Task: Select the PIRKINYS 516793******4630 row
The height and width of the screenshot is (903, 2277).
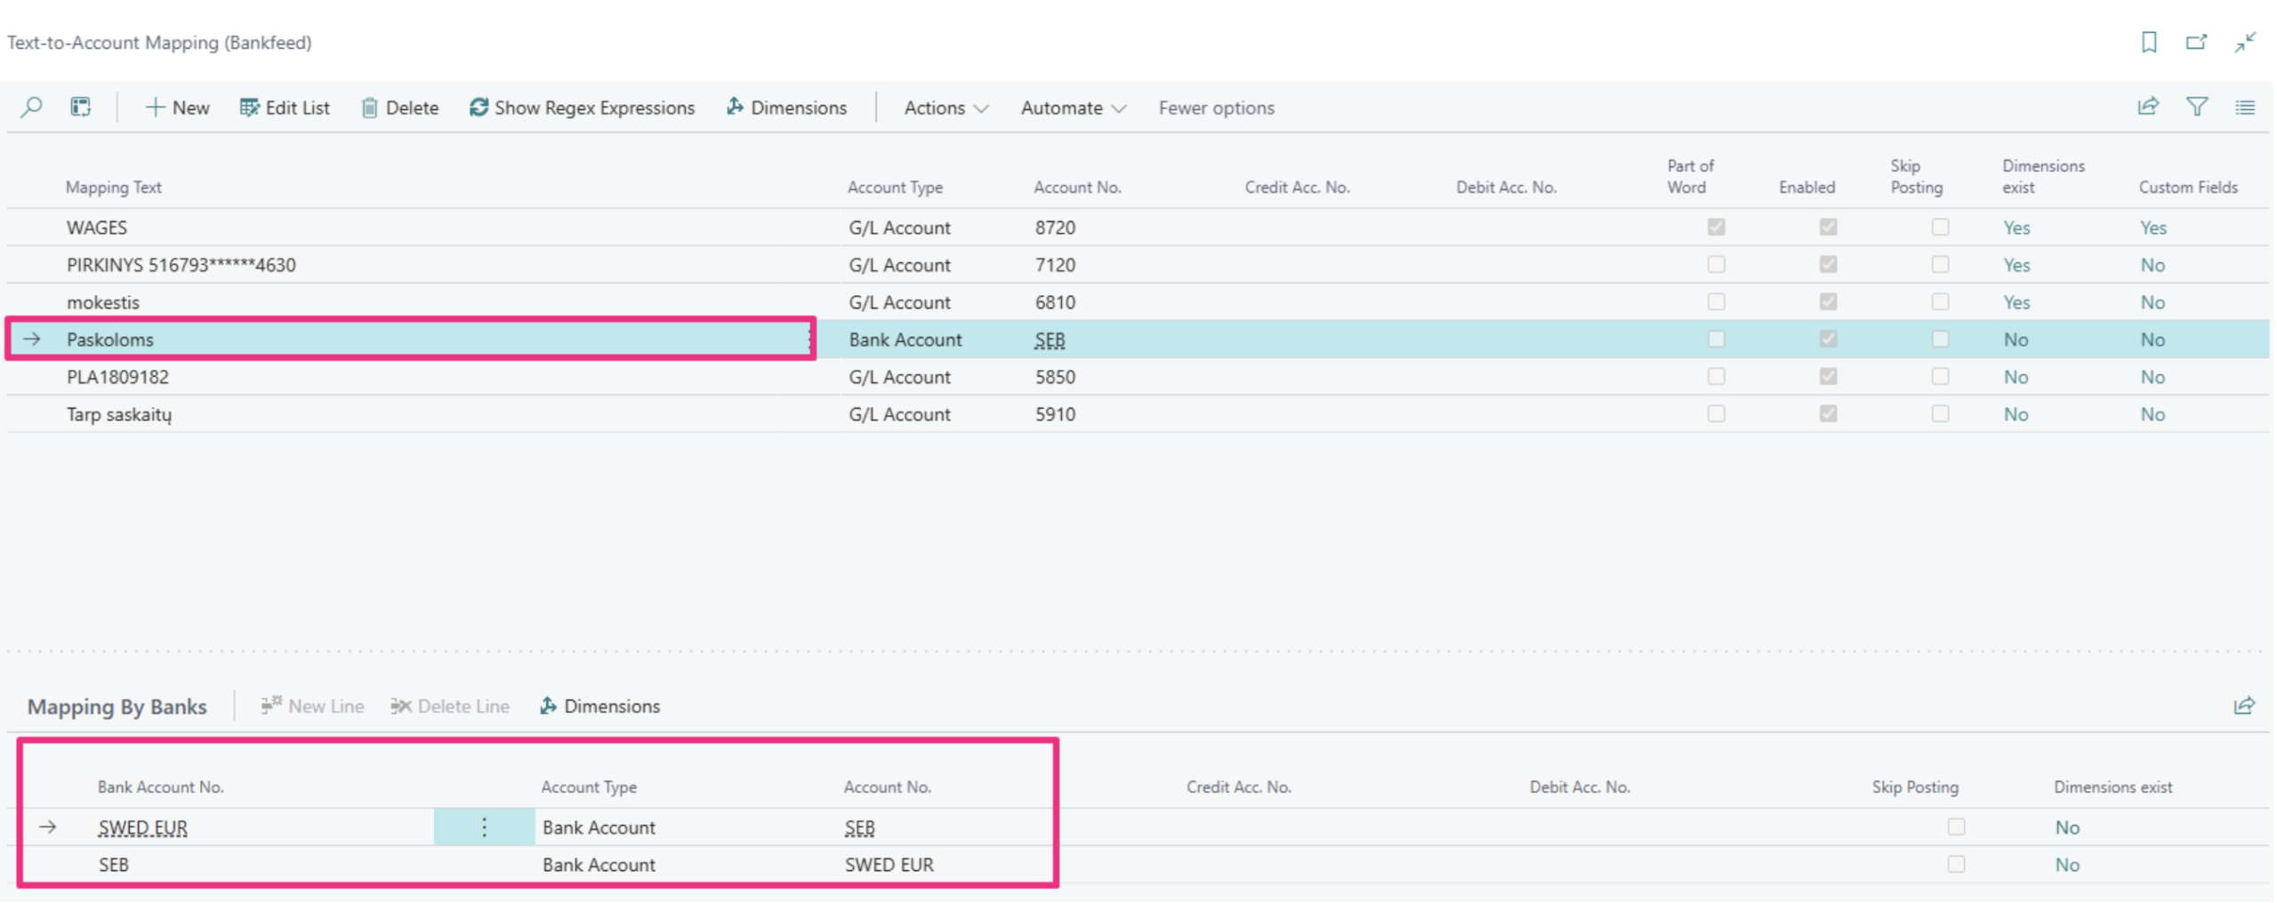Action: 181,265
